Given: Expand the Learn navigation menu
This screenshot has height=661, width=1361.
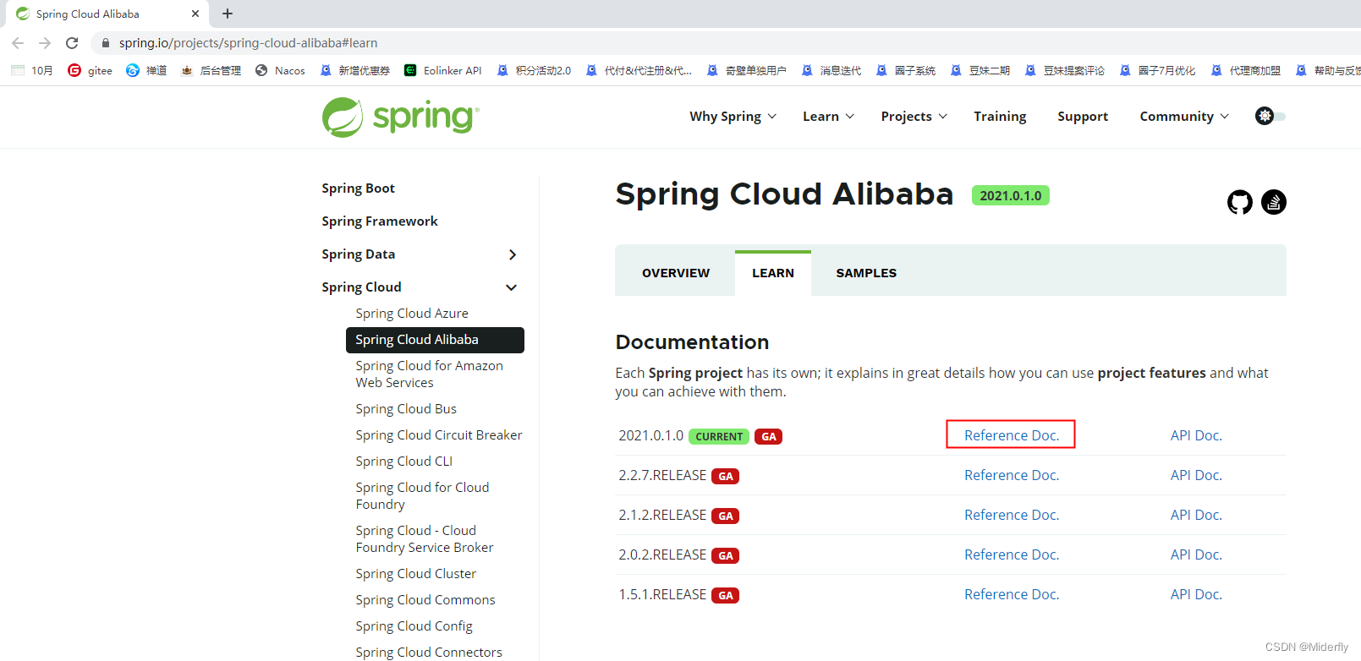Looking at the screenshot, I should pyautogui.click(x=828, y=117).
